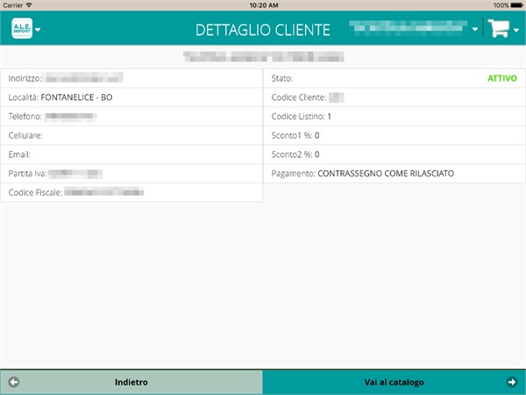This screenshot has height=395, width=526.
Task: Tap the green ATTIVO status label
Action: tap(501, 78)
